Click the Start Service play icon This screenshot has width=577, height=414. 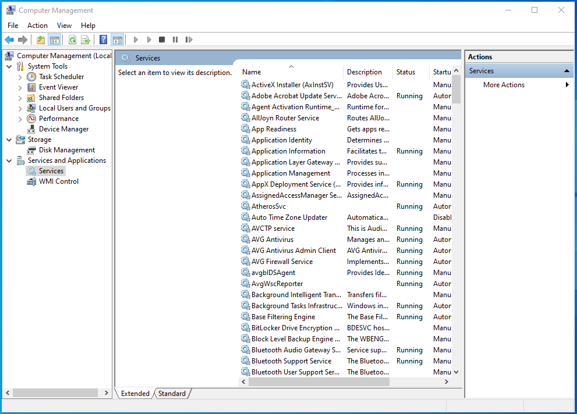click(x=136, y=40)
